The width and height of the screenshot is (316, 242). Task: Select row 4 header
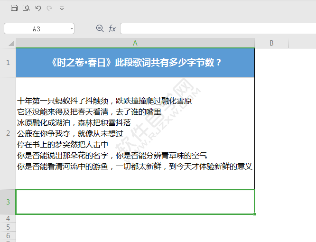[x=8, y=218]
